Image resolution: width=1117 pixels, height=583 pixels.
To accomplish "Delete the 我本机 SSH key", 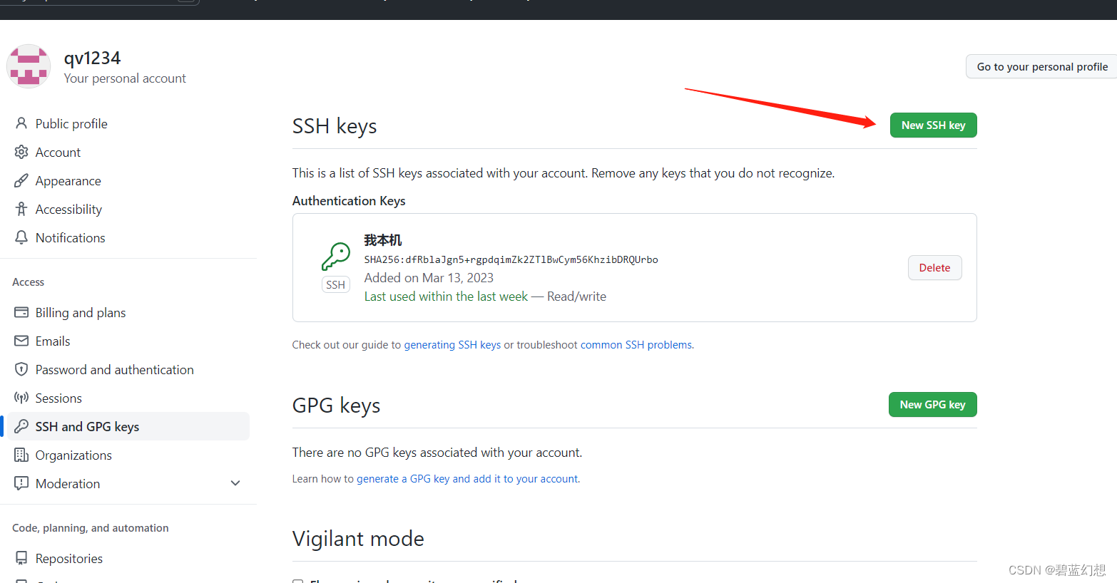I will coord(934,268).
